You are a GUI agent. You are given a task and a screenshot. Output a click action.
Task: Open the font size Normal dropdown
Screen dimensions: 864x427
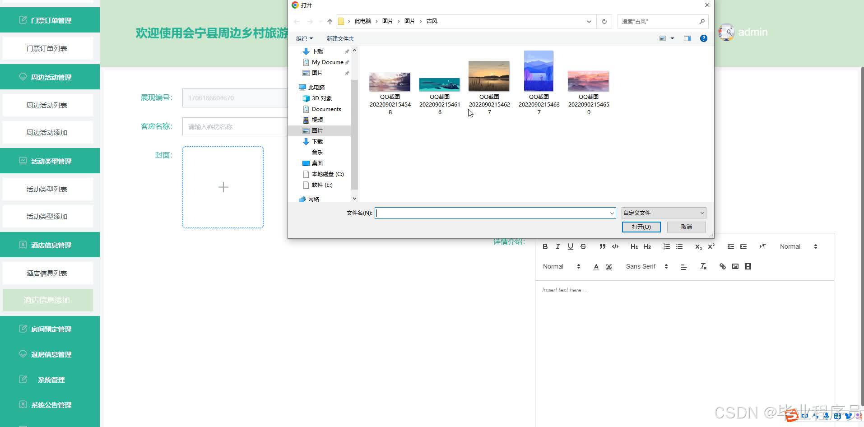coord(799,246)
